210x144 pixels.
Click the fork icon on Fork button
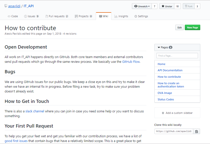click(x=186, y=6)
